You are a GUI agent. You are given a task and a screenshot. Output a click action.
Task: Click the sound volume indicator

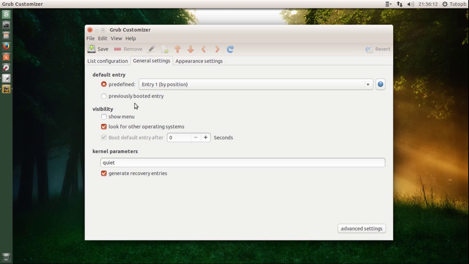410,4
